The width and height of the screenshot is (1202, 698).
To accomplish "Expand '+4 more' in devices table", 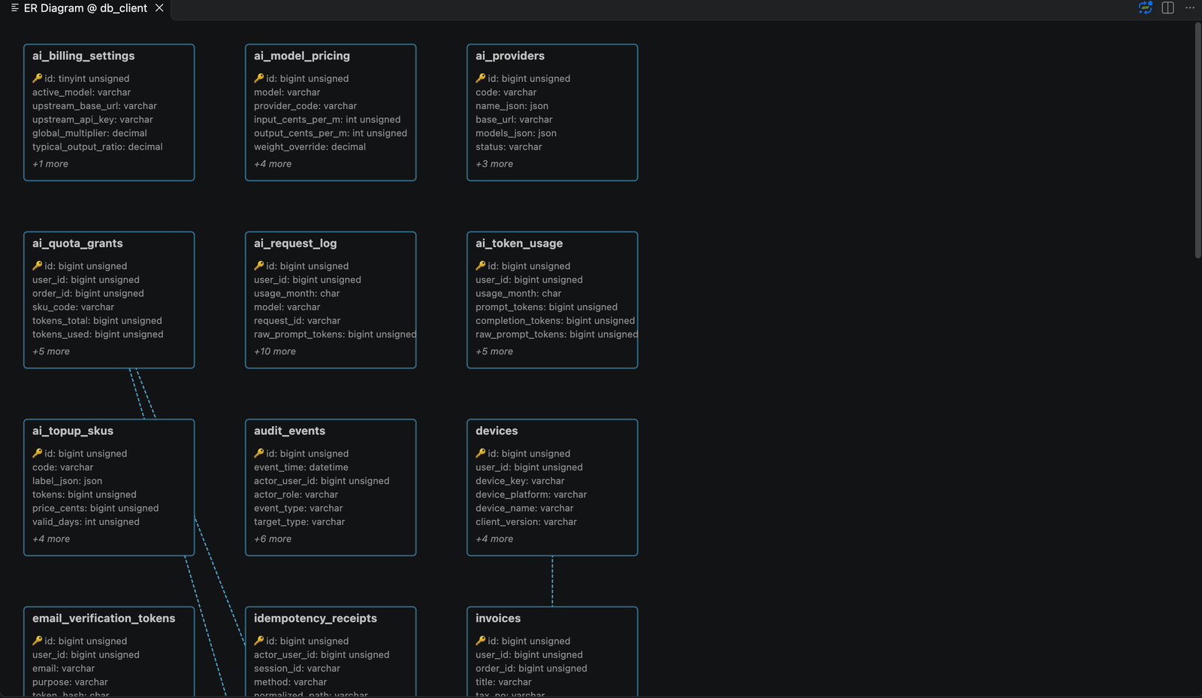I will (x=494, y=539).
